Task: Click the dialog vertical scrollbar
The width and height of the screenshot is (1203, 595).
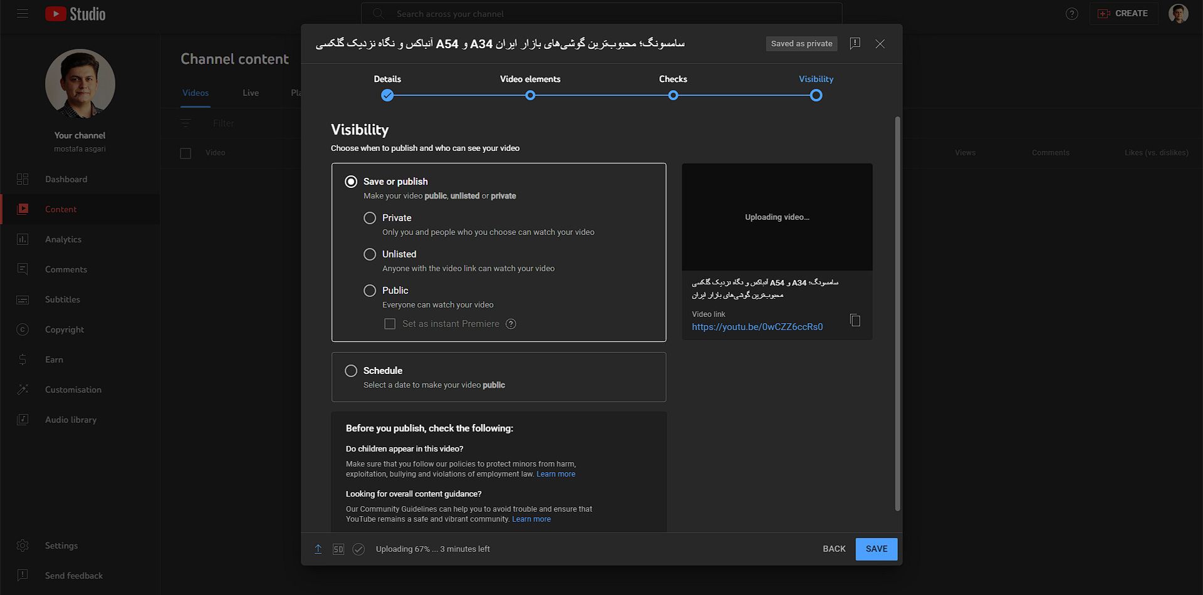Action: tap(897, 313)
